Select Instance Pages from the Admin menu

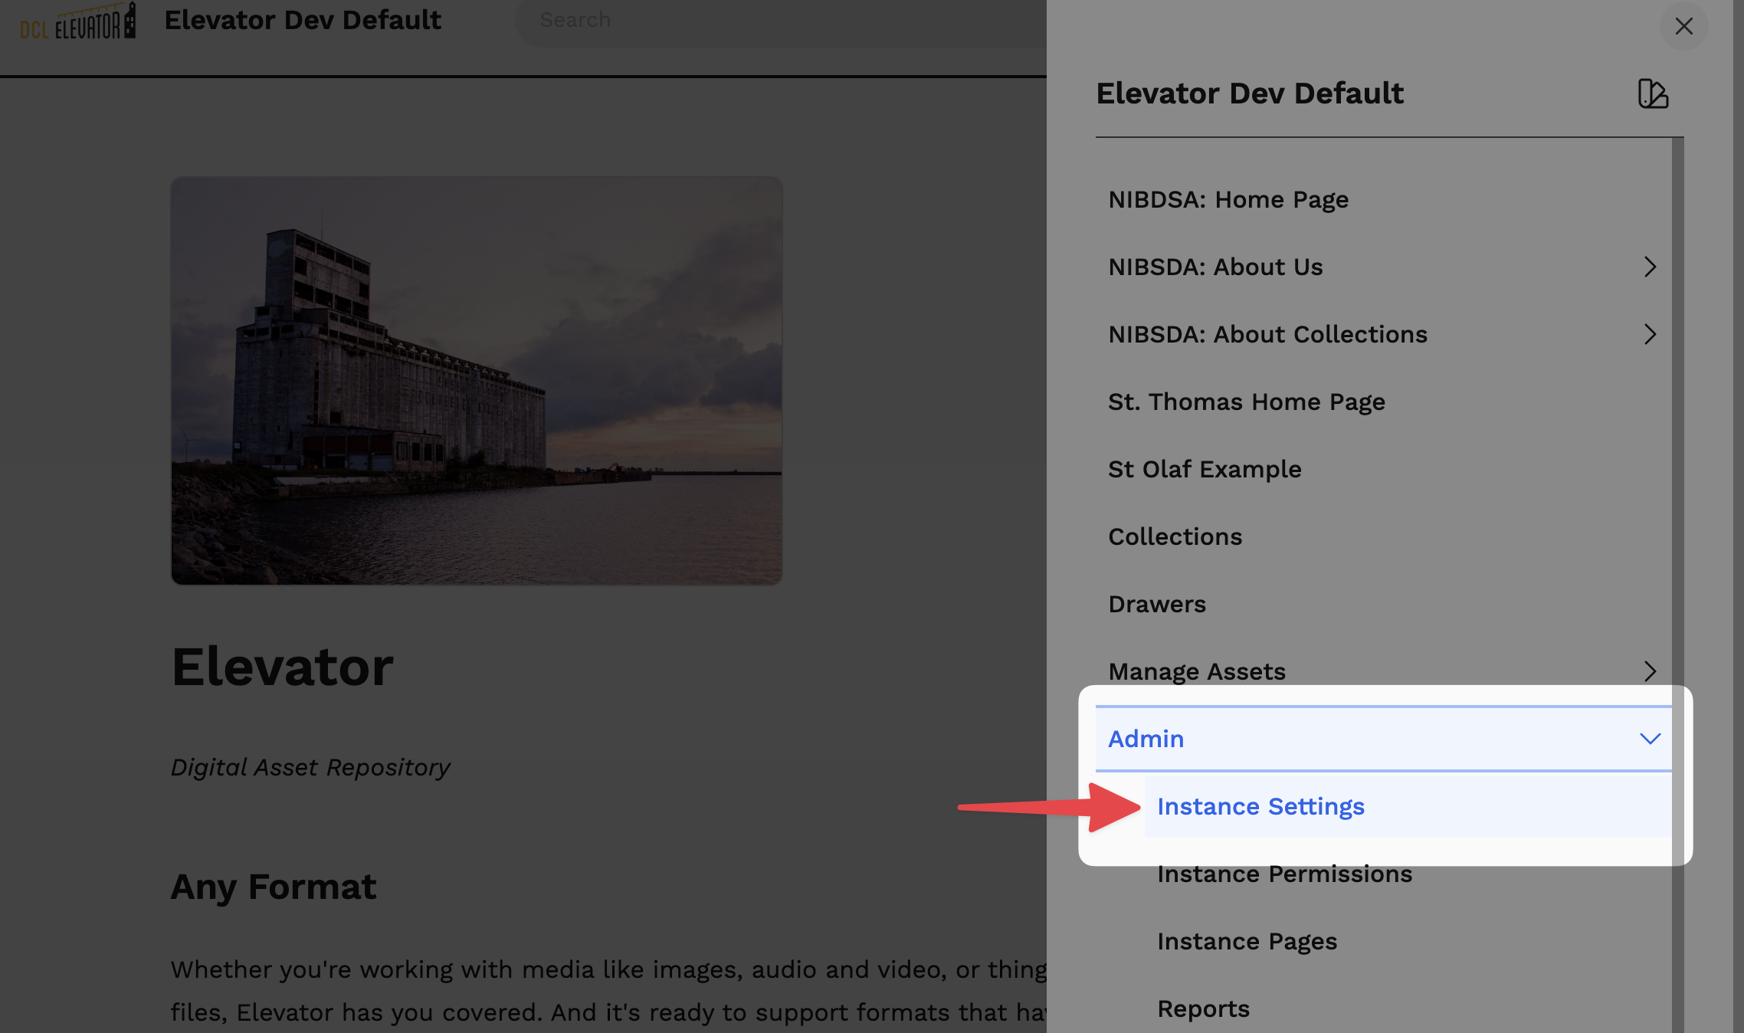1247,941
